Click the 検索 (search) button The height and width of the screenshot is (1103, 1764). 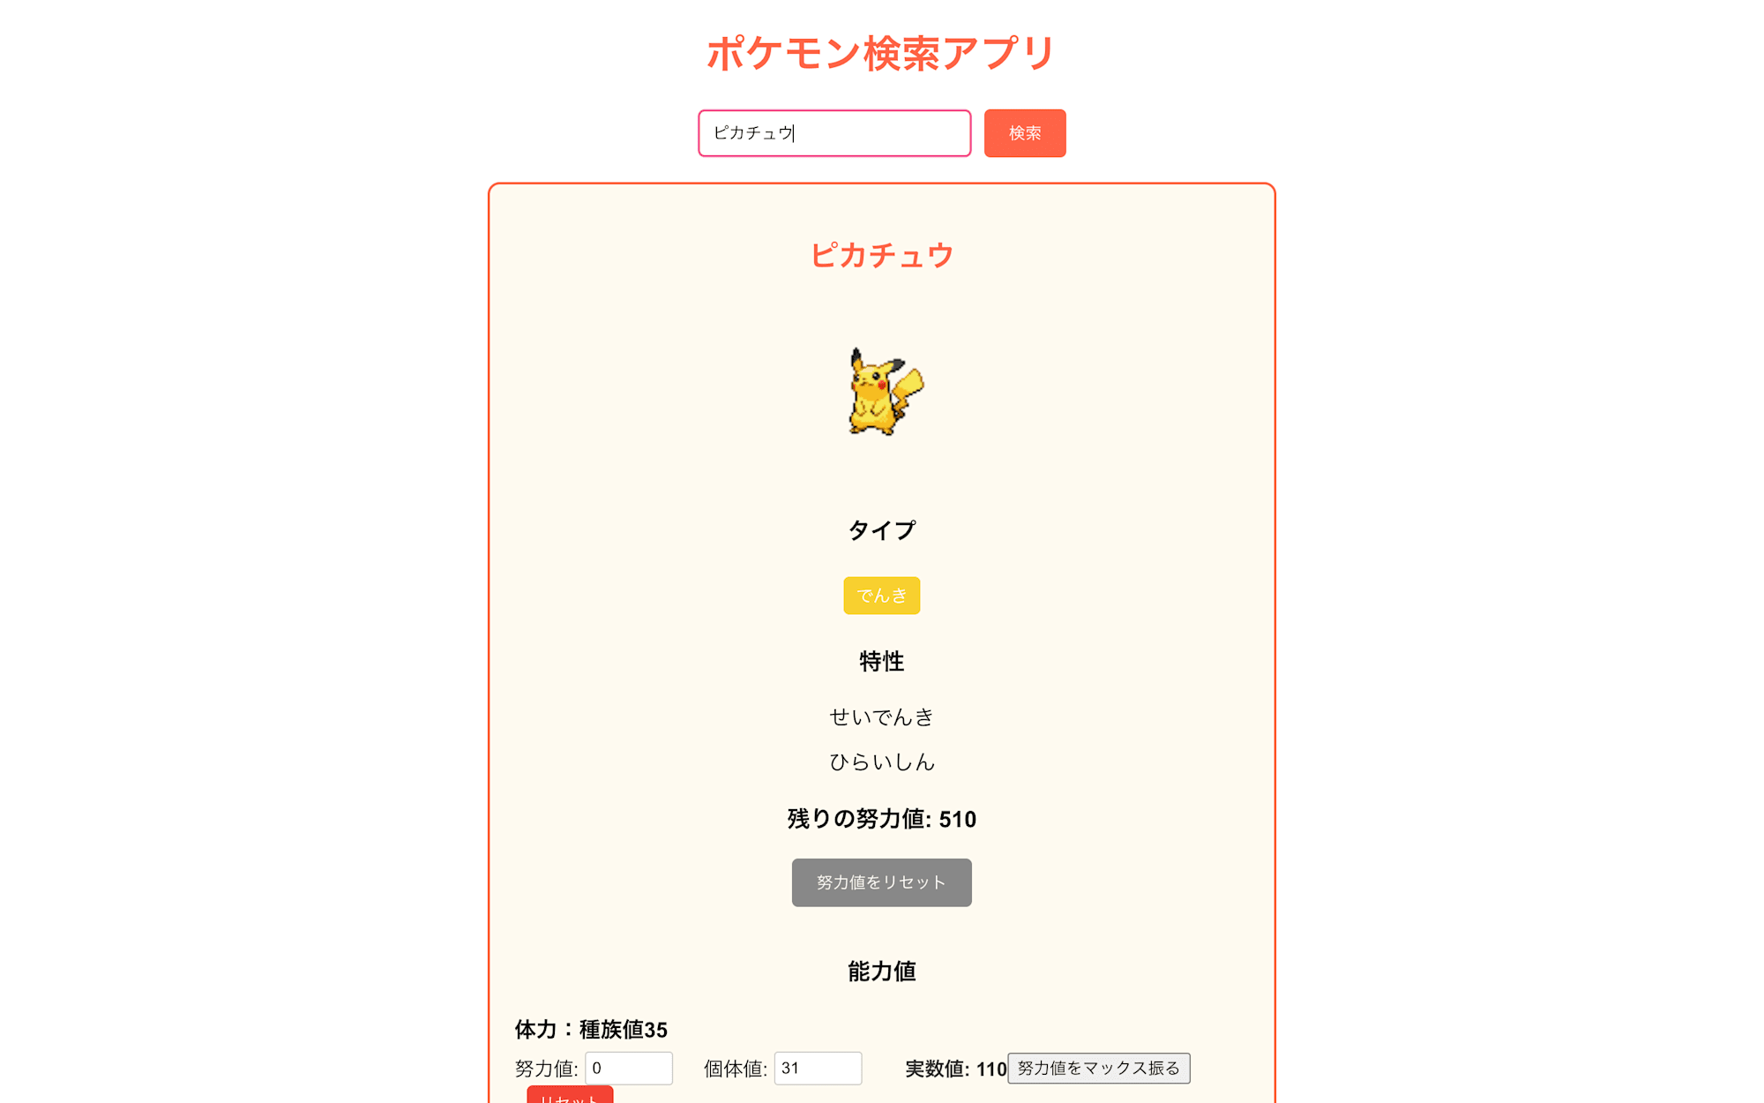coord(1025,132)
